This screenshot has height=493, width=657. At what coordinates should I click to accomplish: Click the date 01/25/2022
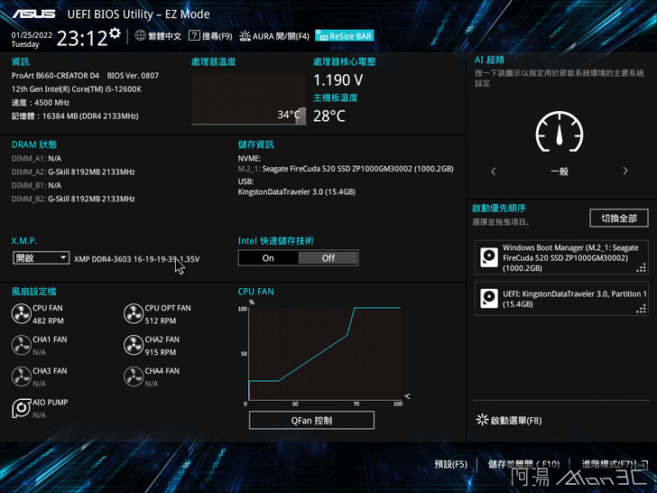click(32, 35)
